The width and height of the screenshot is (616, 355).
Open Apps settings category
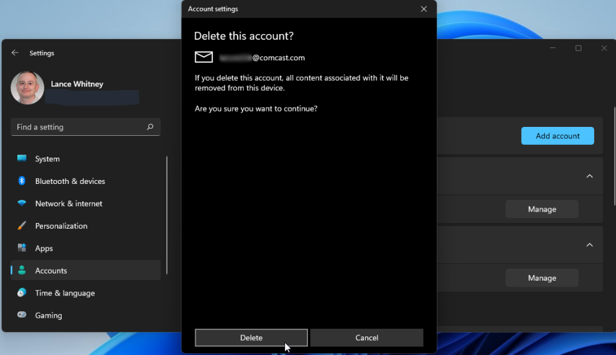(x=85, y=248)
